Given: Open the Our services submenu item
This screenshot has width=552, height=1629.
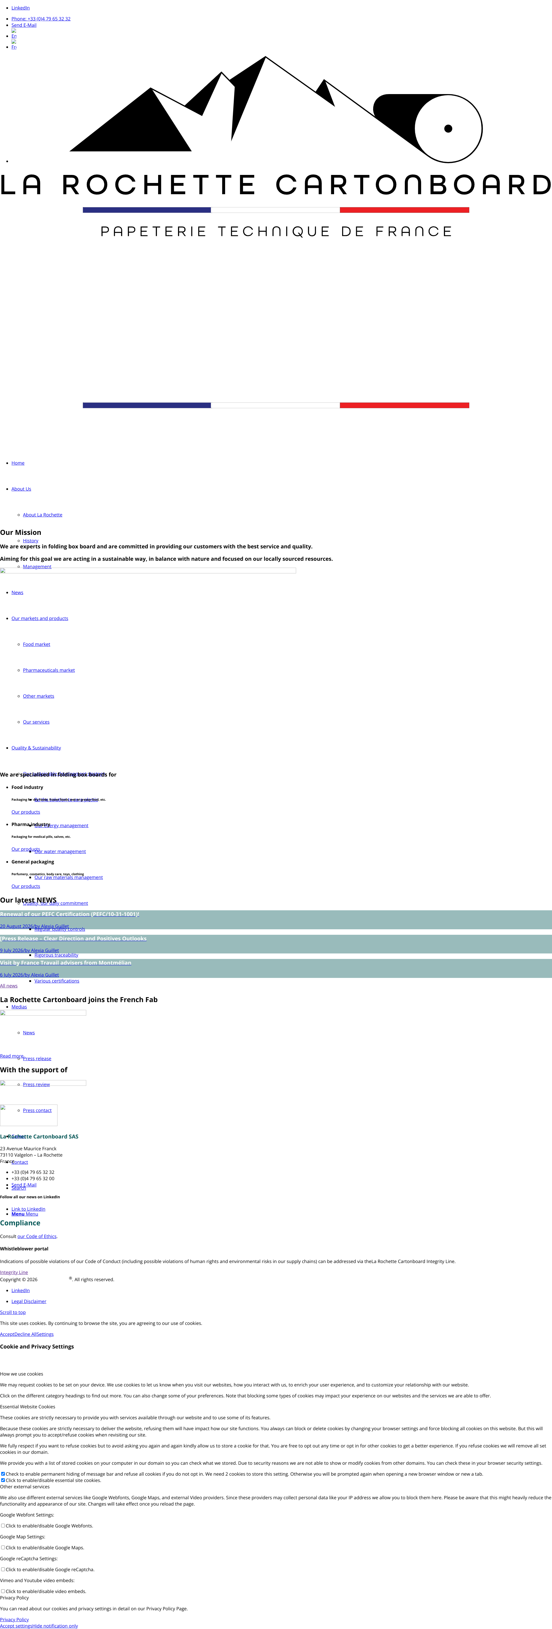Looking at the screenshot, I should (36, 722).
